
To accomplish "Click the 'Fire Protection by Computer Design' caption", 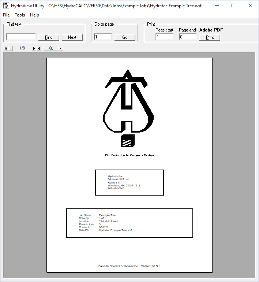I will point(129,155).
